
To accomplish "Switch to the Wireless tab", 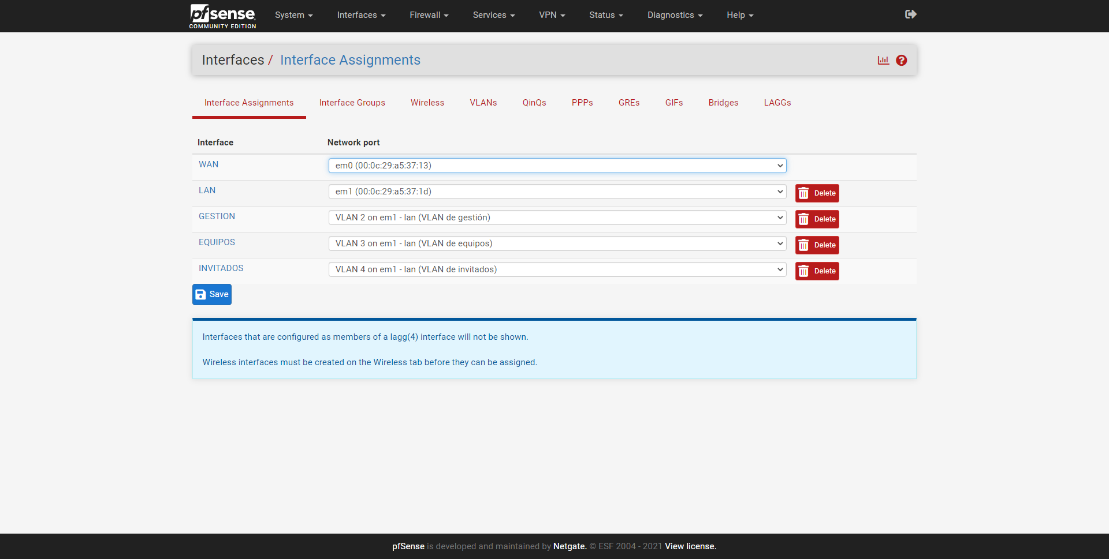I will (427, 103).
